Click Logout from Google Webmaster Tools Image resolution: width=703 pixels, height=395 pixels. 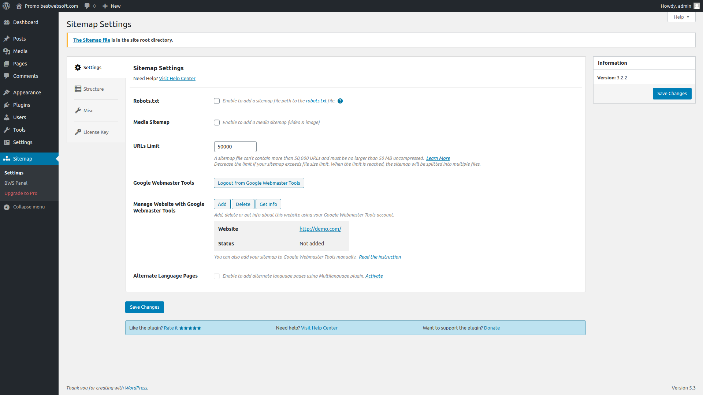(x=259, y=183)
